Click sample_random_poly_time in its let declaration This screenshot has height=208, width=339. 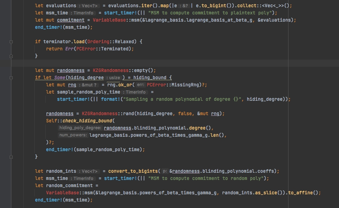point(88,92)
